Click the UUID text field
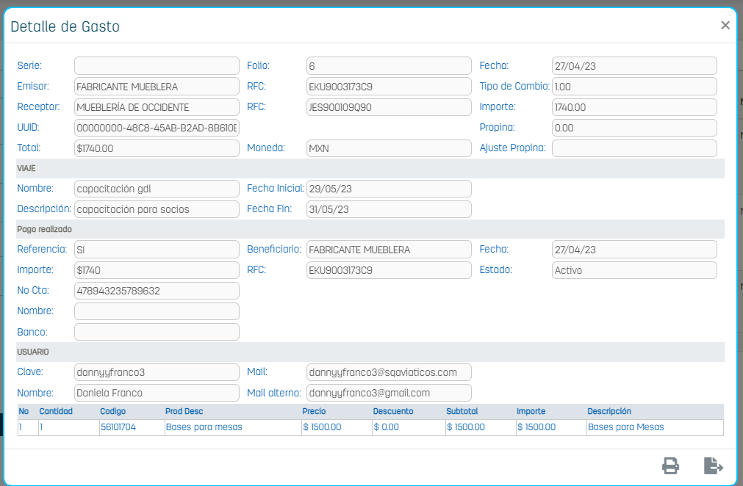The height and width of the screenshot is (486, 743). point(157,128)
